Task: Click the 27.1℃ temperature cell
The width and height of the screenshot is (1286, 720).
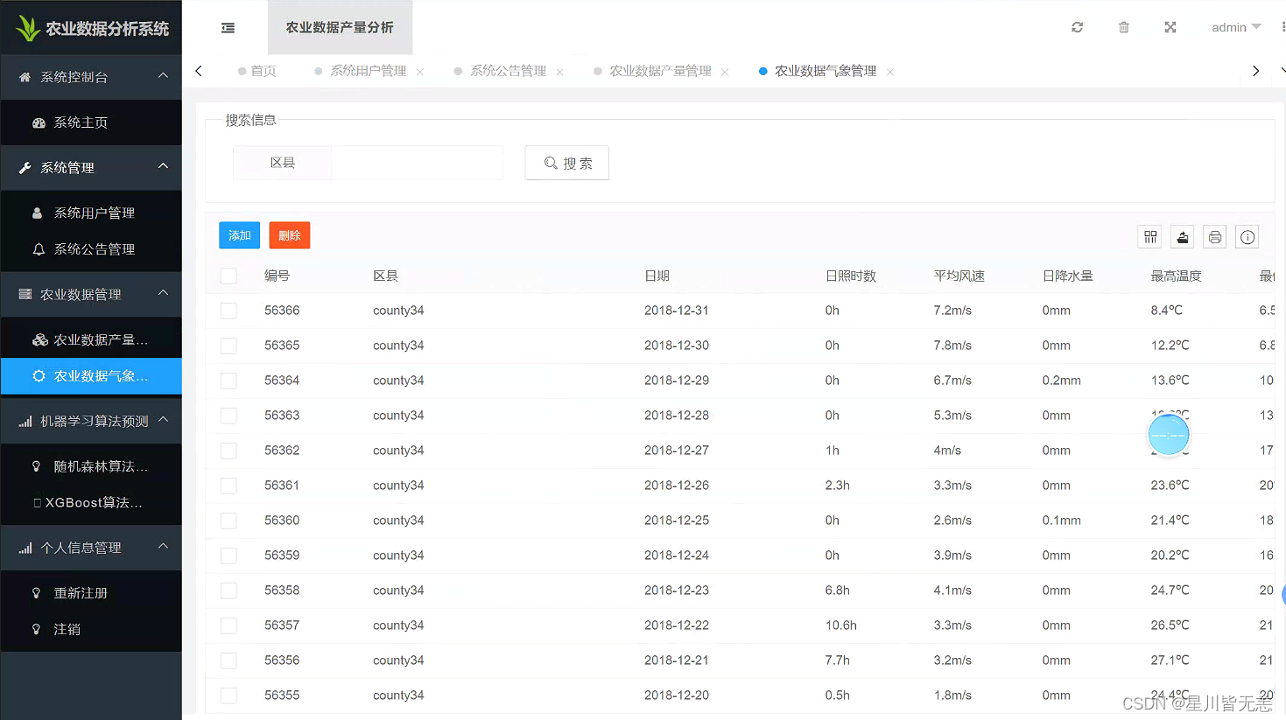Action: [x=1170, y=661]
